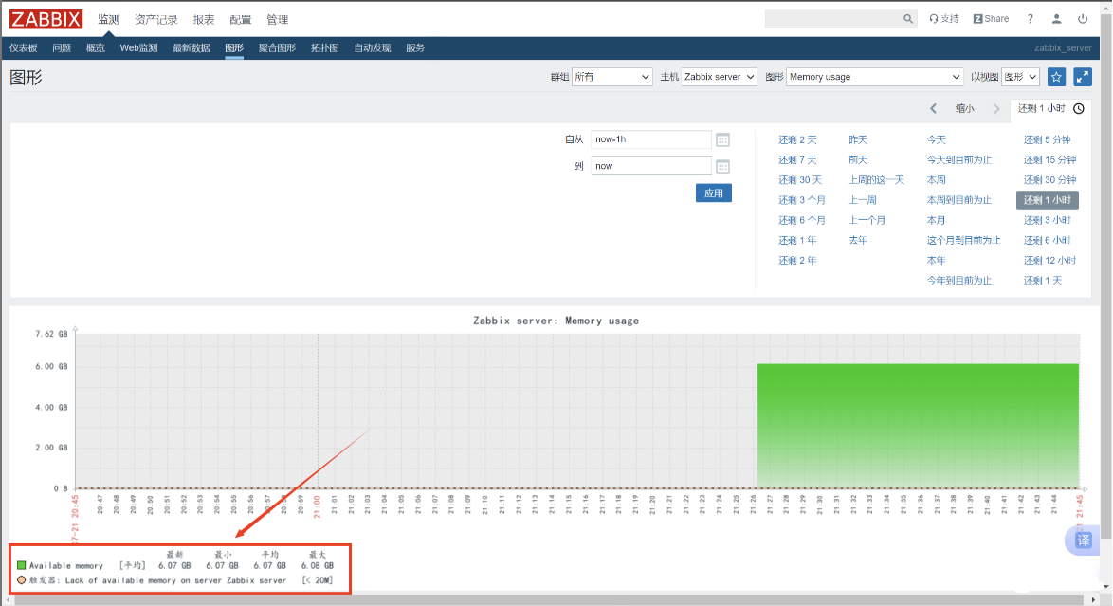This screenshot has height=606, width=1113.
Task: Select 本周 time range
Action: (937, 180)
